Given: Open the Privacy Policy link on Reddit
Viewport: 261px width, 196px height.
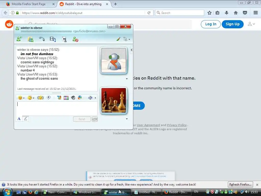Looking at the screenshot, I should [177, 125].
